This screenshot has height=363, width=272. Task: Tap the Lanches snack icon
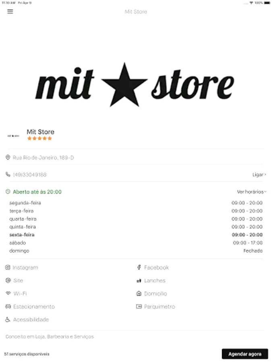139,281
